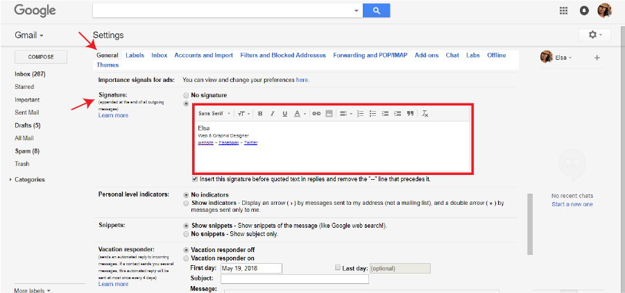Screen dimensions: 625x293
Task: Open search options dropdown arrow
Action: tap(357, 11)
